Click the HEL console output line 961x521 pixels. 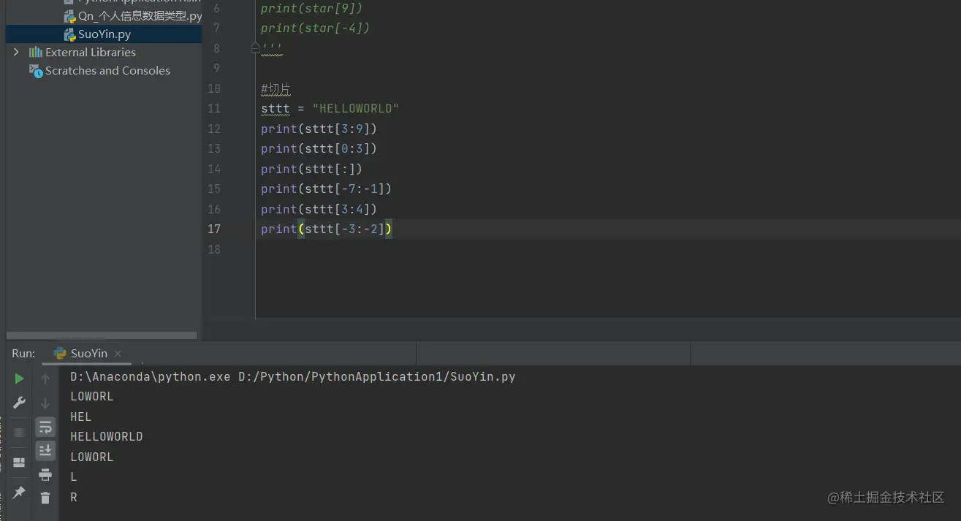coord(81,417)
